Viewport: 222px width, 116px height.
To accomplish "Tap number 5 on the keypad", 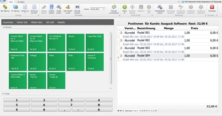I will 17,105.
